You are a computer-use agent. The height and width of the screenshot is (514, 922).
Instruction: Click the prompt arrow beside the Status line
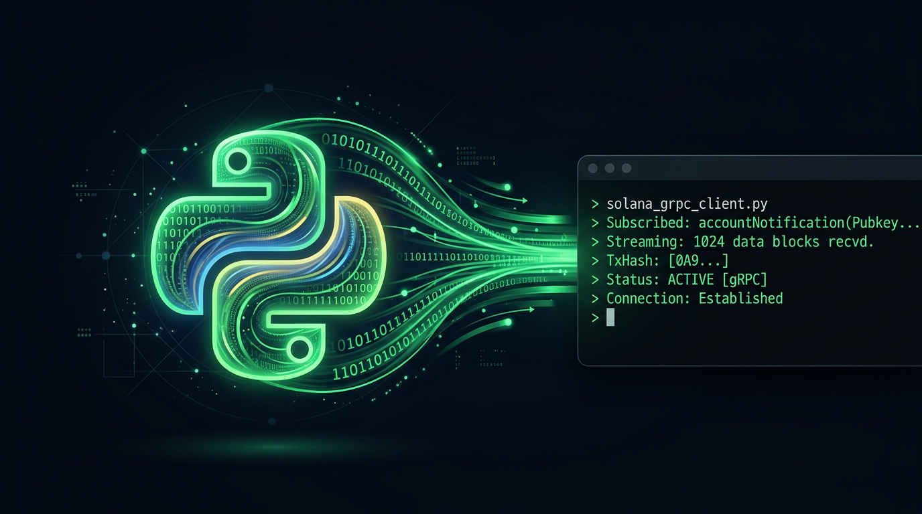coord(594,280)
